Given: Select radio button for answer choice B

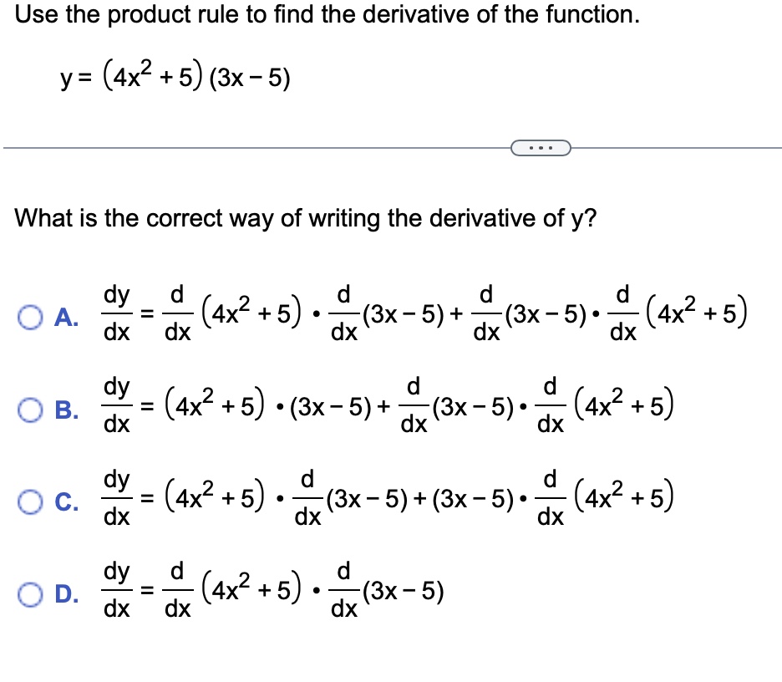Looking at the screenshot, I should click(x=28, y=409).
